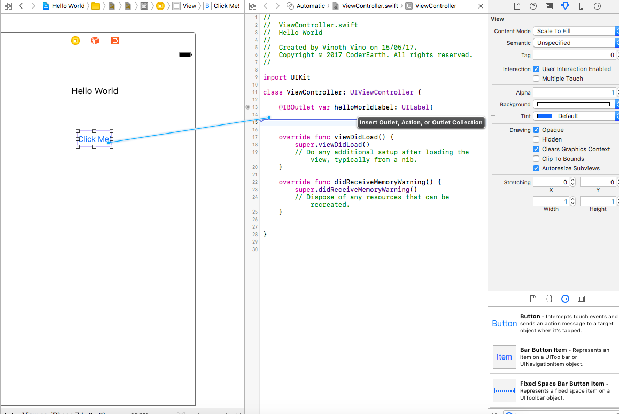619x414 pixels.
Task: Show the Code Snippet library braces icon
Action: click(x=549, y=299)
